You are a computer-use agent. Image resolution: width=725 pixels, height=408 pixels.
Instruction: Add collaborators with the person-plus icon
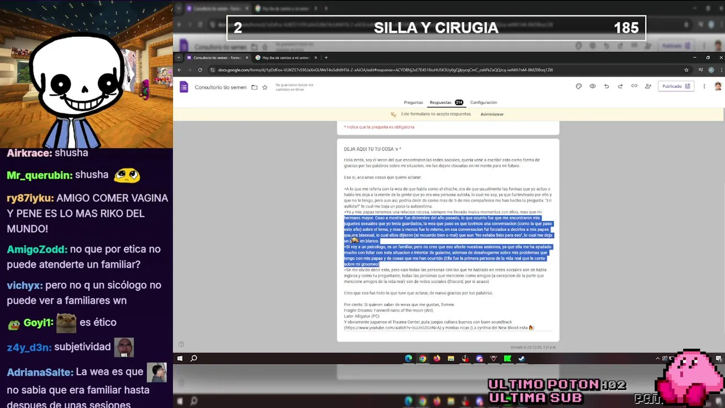[x=648, y=86]
